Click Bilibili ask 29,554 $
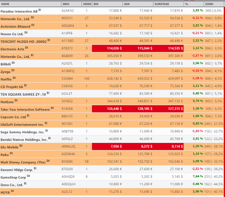The height and width of the screenshot is (197, 225). pyautogui.click(x=146, y=63)
